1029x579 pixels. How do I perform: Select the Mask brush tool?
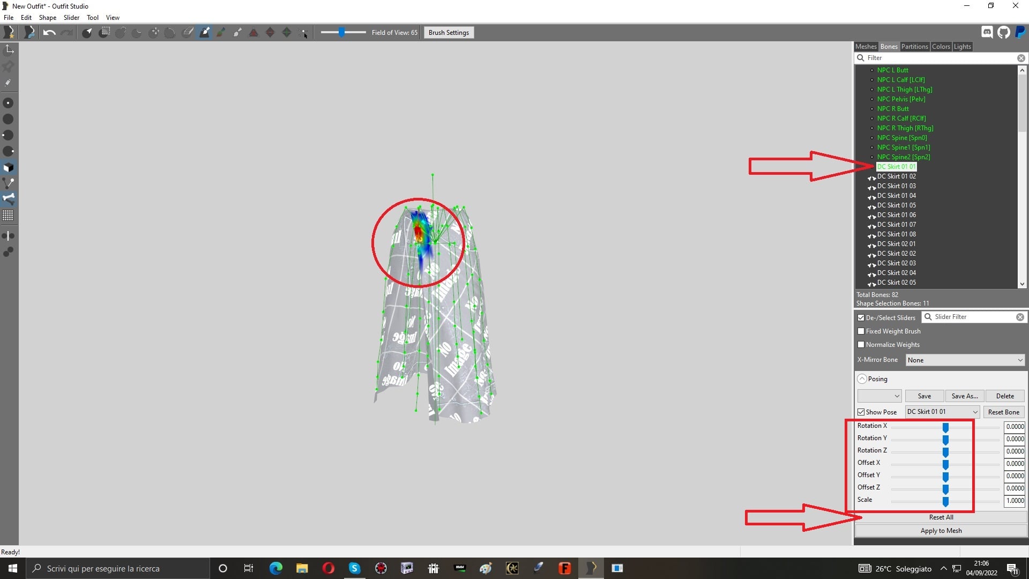click(x=105, y=33)
